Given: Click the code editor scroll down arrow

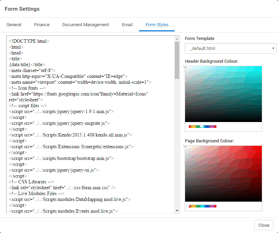Looking at the screenshot, I should tap(177, 211).
